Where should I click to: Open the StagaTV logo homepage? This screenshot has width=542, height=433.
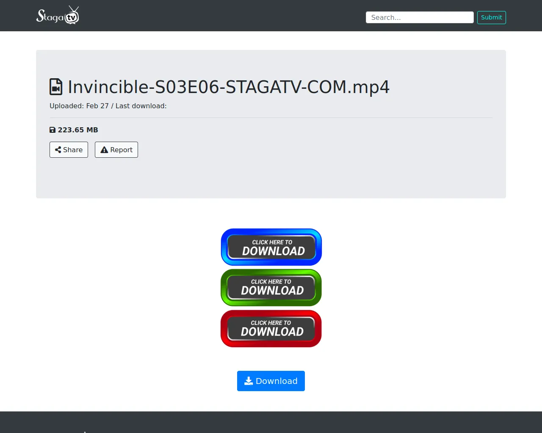point(58,15)
